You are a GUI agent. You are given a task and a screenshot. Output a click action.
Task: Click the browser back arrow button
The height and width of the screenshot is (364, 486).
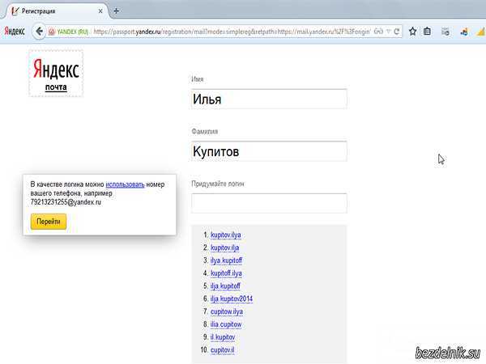coord(39,32)
